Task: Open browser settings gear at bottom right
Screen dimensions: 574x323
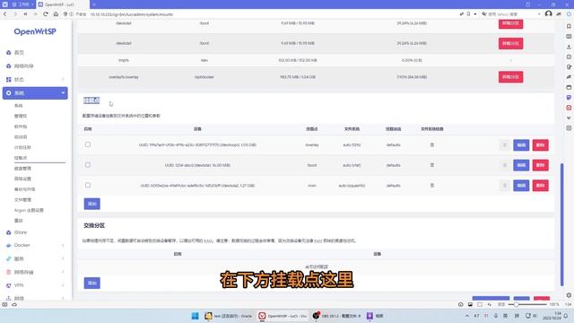Action: (x=569, y=295)
